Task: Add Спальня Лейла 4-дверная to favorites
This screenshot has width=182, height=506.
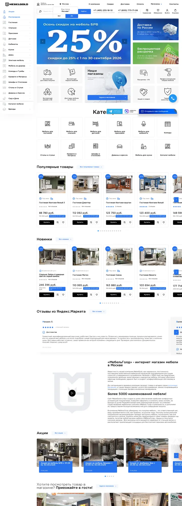Action: (x=63, y=294)
